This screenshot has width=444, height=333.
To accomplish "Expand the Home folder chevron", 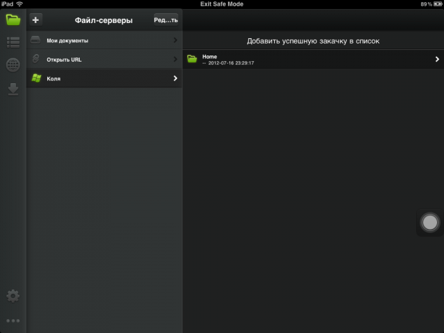I will (x=437, y=59).
